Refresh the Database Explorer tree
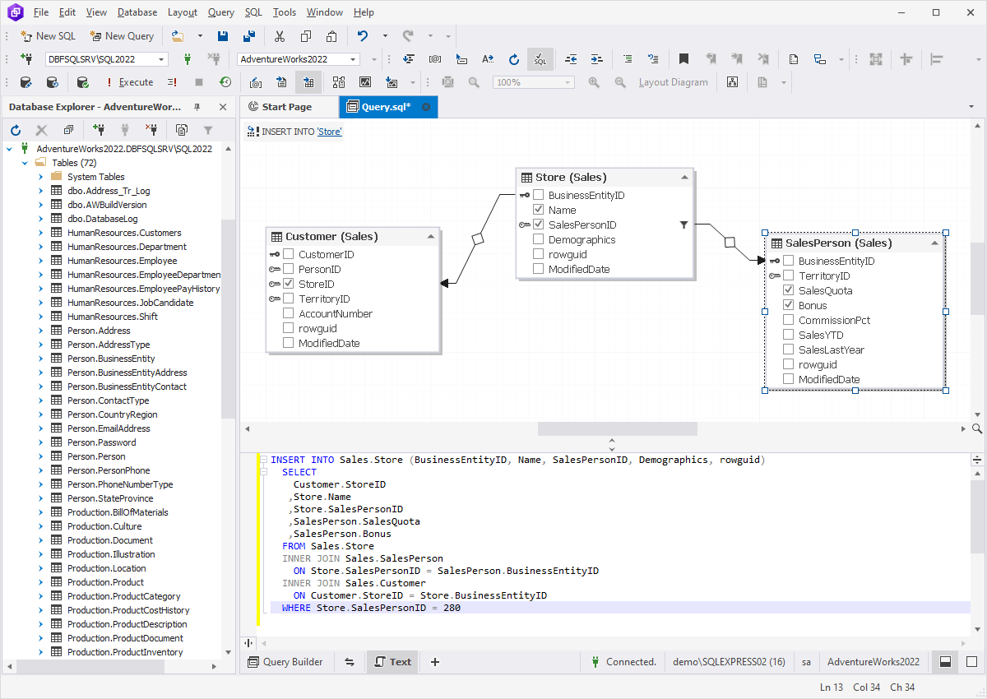This screenshot has width=987, height=699. [x=16, y=130]
